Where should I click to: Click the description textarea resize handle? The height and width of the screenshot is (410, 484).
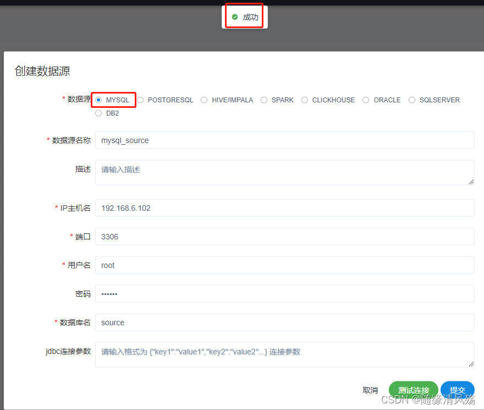(x=471, y=182)
